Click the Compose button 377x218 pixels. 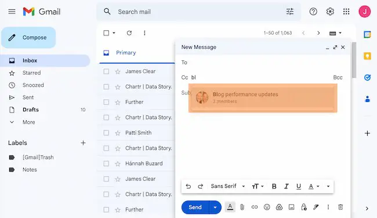(x=28, y=38)
